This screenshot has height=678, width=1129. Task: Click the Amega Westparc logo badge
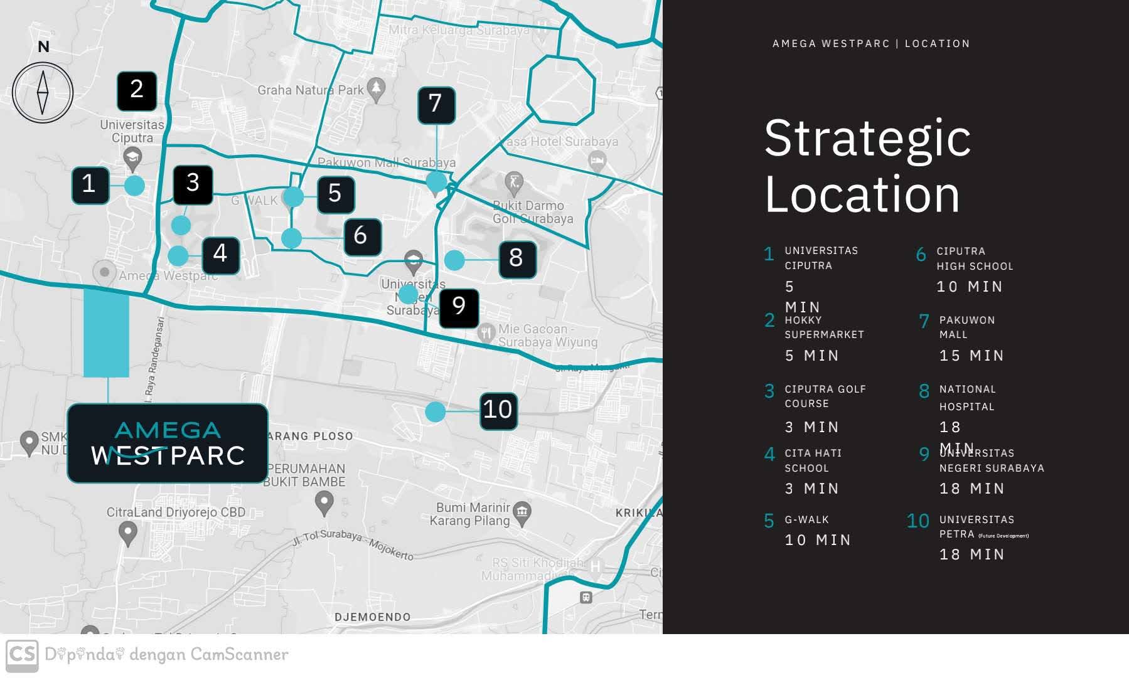click(x=168, y=443)
